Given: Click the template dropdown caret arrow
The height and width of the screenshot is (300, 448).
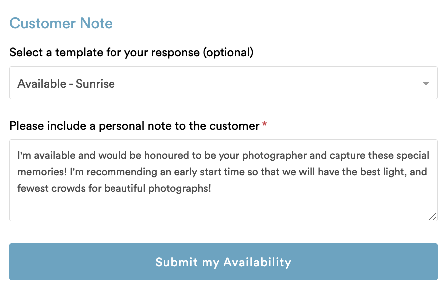Looking at the screenshot, I should [x=426, y=84].
